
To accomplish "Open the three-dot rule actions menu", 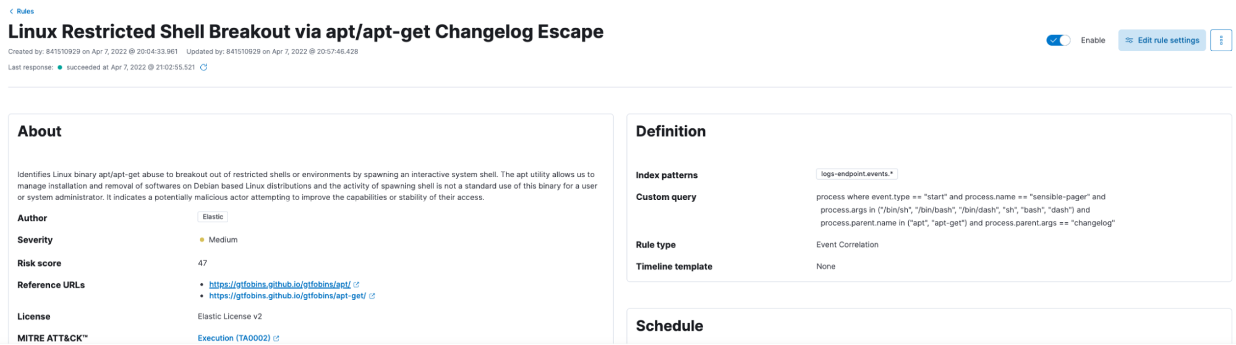I will [x=1221, y=40].
